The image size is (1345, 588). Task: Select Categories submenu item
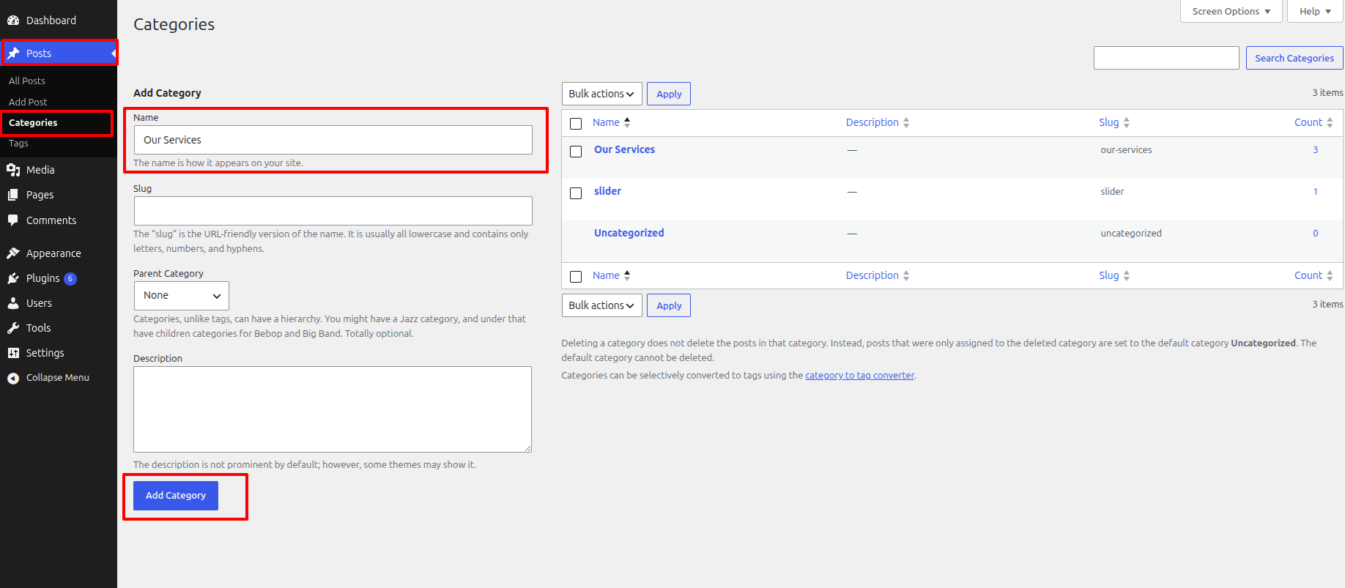[x=33, y=122]
